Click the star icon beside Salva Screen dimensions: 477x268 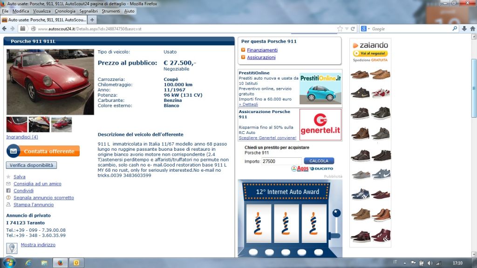(8, 176)
